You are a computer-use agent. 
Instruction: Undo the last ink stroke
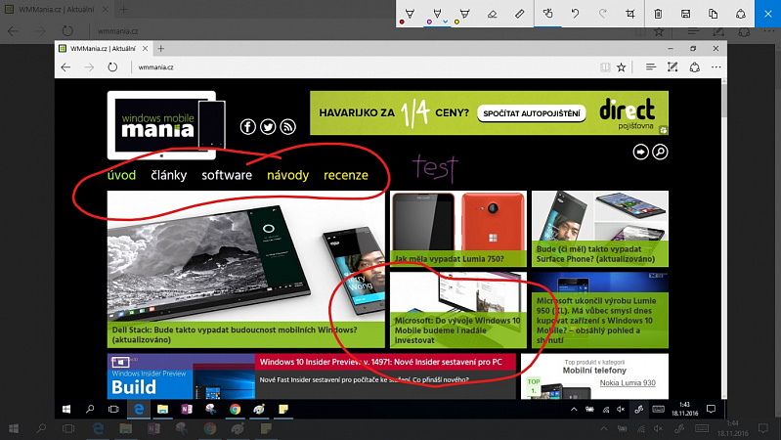[x=576, y=14]
